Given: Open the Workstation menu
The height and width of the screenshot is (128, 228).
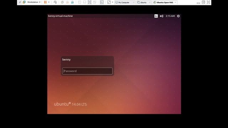Looking at the screenshot, I should point(34,2).
